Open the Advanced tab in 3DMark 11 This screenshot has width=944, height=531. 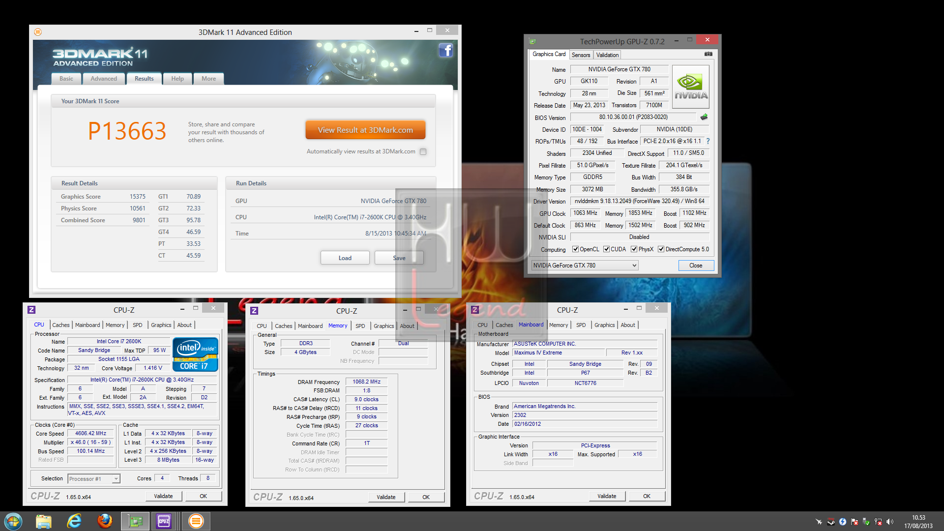click(104, 79)
